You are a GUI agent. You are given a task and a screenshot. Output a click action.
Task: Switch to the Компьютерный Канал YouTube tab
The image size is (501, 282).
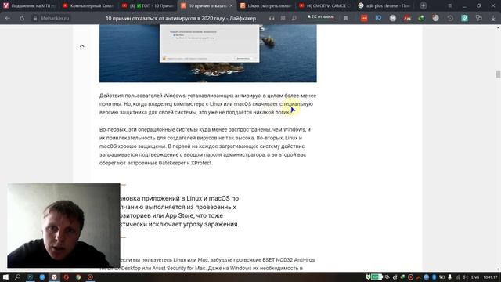pos(88,5)
